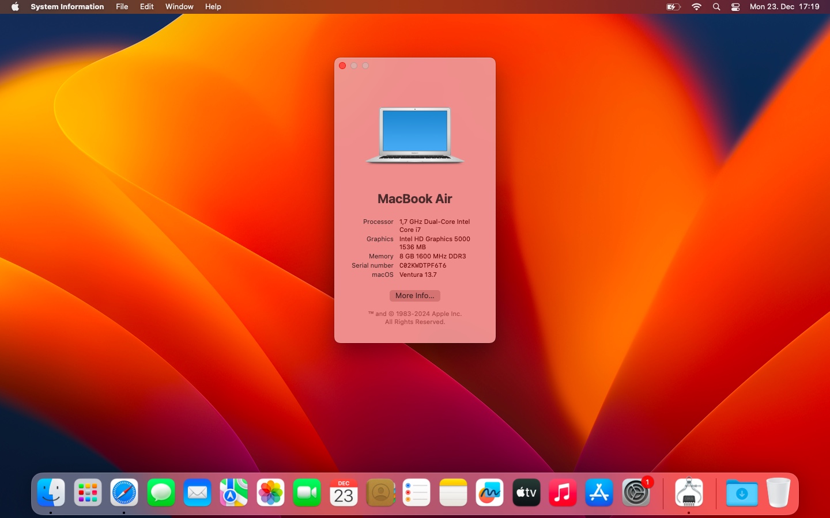Viewport: 830px width, 518px height.
Task: Open Launchpad in the Dock
Action: [88, 493]
